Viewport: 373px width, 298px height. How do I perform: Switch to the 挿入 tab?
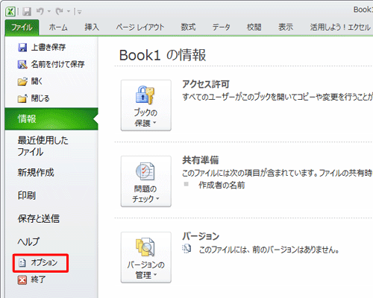[x=92, y=28]
